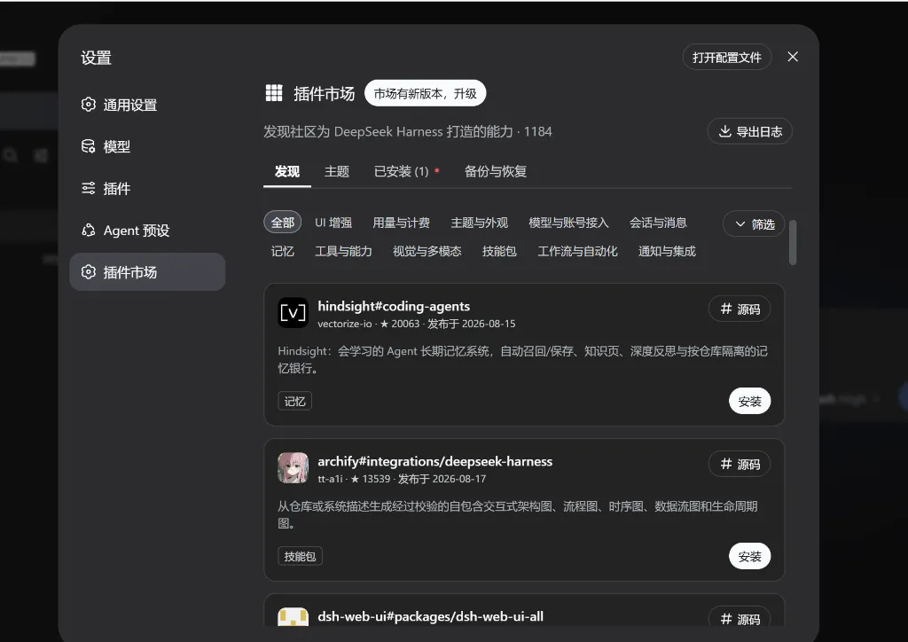
Task: Click the 技能包 tag on archify card
Action: tap(300, 556)
